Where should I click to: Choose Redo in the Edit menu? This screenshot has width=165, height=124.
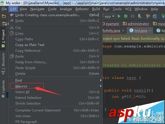(55, 21)
